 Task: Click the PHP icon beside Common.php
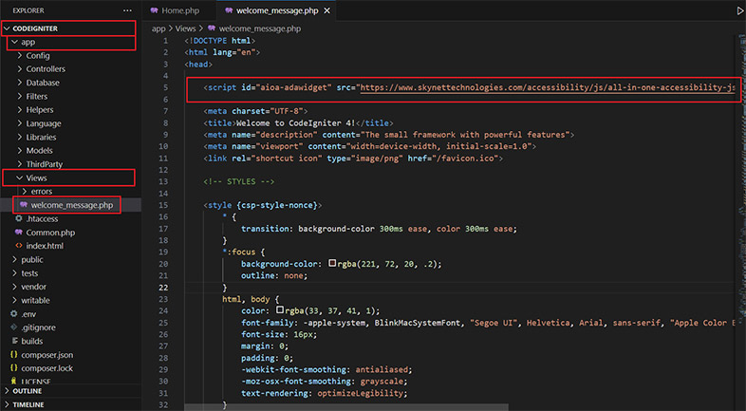pyautogui.click(x=19, y=233)
